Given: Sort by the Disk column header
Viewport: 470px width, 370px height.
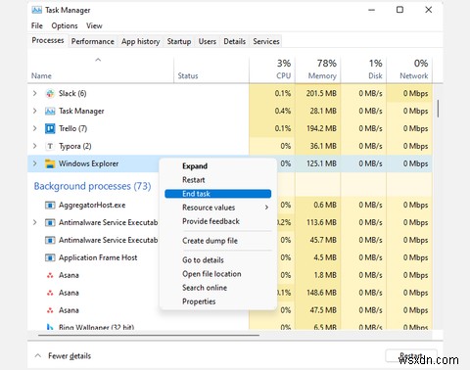Looking at the screenshot, I should click(363, 69).
